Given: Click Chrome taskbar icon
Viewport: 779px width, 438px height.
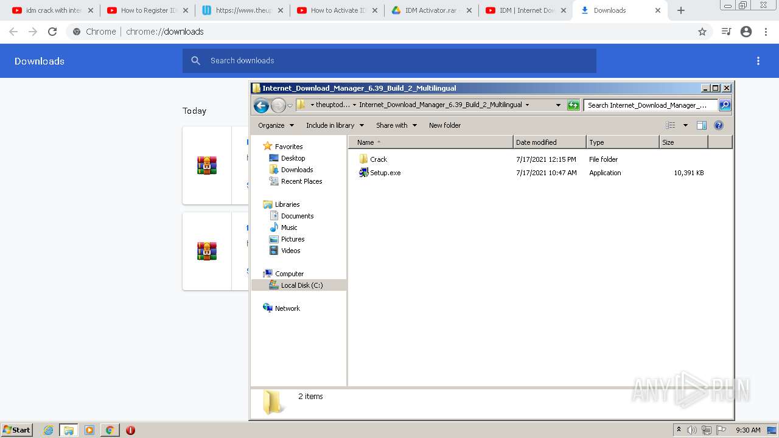Looking at the screenshot, I should [x=110, y=430].
